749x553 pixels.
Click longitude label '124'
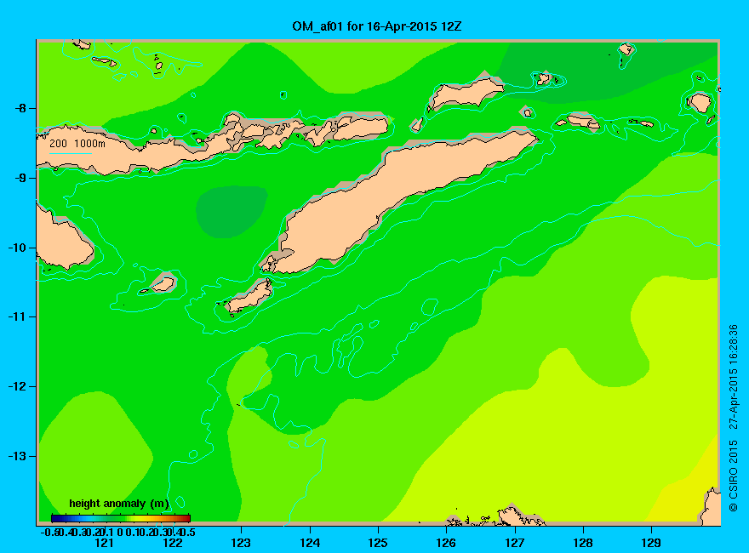310,543
